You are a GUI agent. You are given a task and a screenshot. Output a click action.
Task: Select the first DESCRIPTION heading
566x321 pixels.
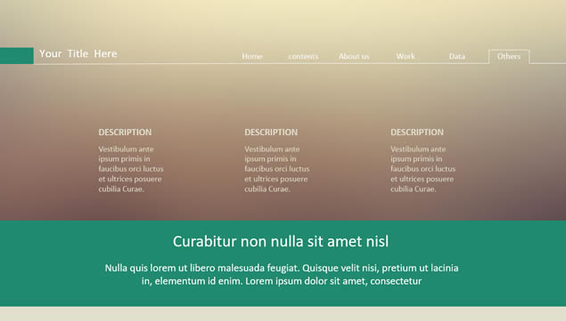point(125,132)
